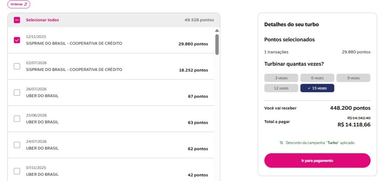Open the Ordenar sorting options
This screenshot has height=181, width=382.
(19, 4)
